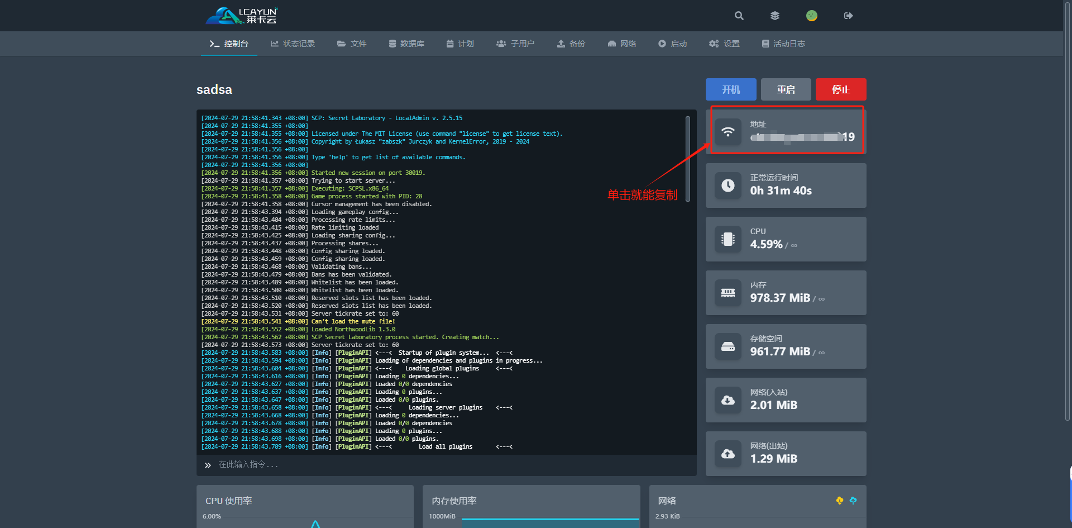Open the search icon in header

pos(739,16)
